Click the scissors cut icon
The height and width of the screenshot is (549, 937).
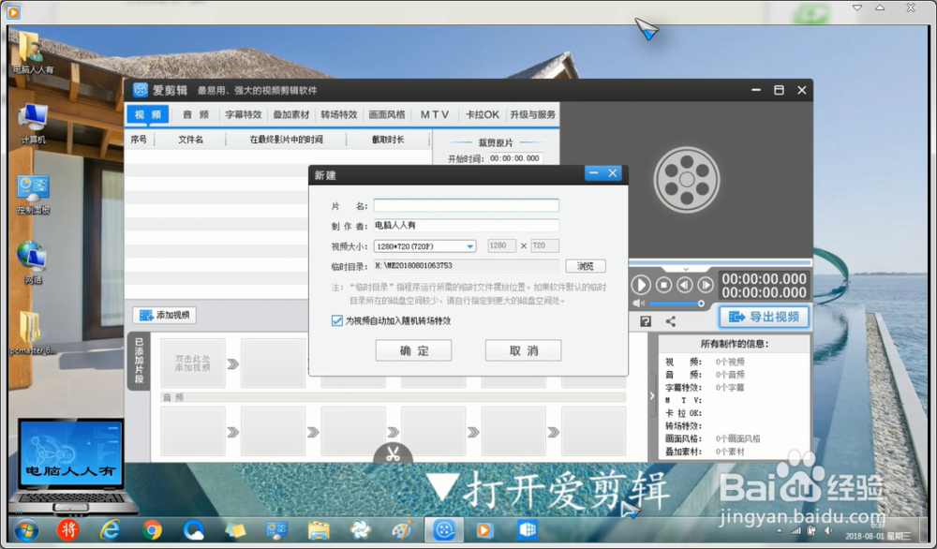tap(393, 454)
